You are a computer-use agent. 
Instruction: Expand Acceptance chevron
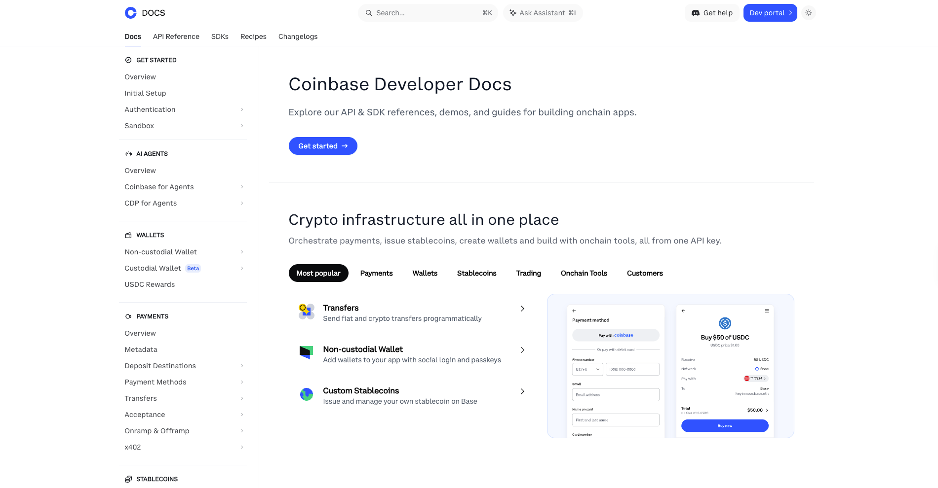click(x=242, y=415)
